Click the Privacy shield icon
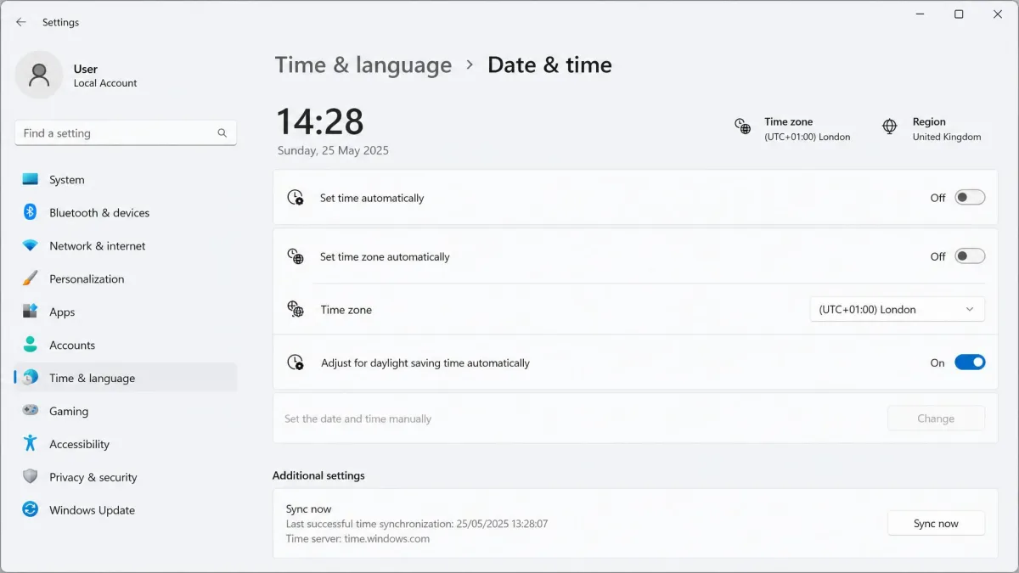Screen dimensions: 1019x573 point(31,476)
